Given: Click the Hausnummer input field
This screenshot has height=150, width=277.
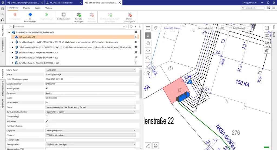Looking at the screenshot, I should 91,103.
